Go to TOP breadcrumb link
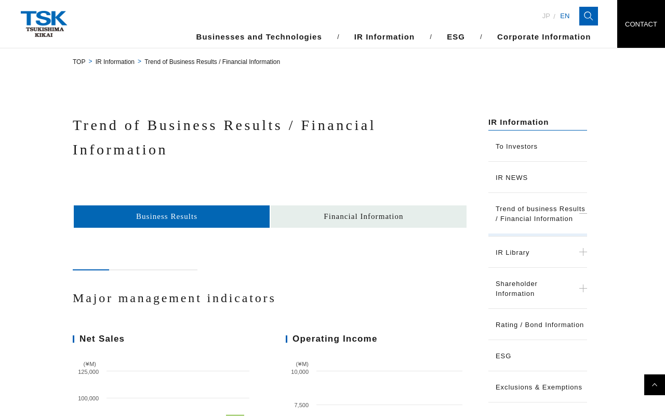This screenshot has height=416, width=665. tap(79, 62)
